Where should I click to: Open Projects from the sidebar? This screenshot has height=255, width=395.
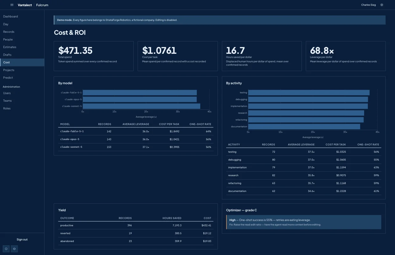pos(22,70)
